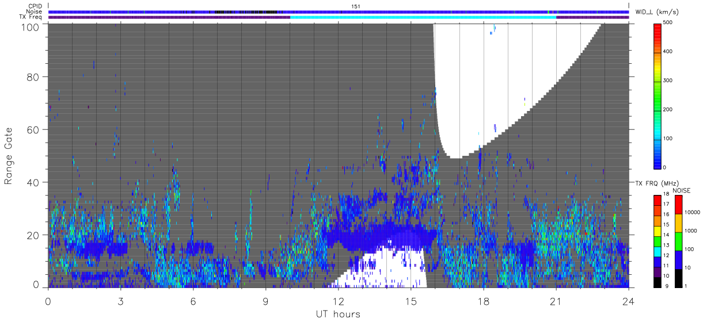Select the Noise row label at top left
Screen dimensions: 707x326
tap(35, 11)
